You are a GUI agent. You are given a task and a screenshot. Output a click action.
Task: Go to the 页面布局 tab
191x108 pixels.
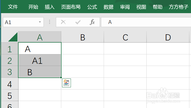coord(71,7)
